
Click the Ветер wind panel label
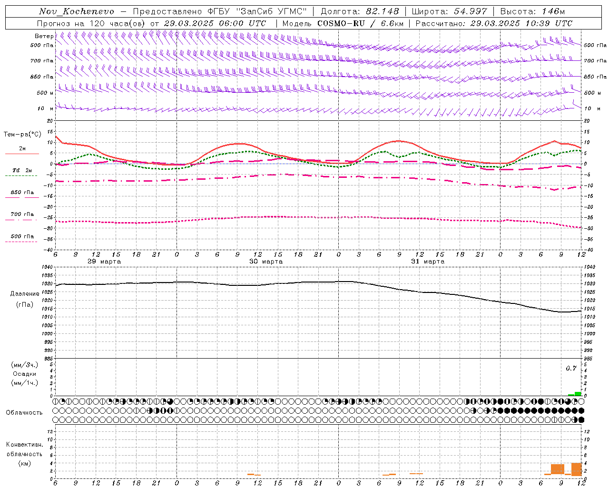tap(44, 36)
